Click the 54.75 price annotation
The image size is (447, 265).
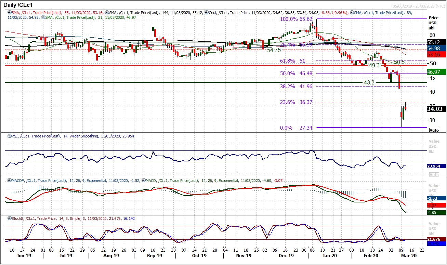[x=274, y=50]
